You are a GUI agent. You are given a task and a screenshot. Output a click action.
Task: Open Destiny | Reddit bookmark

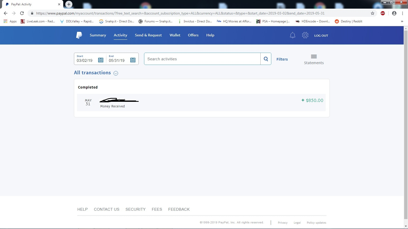pos(349,21)
